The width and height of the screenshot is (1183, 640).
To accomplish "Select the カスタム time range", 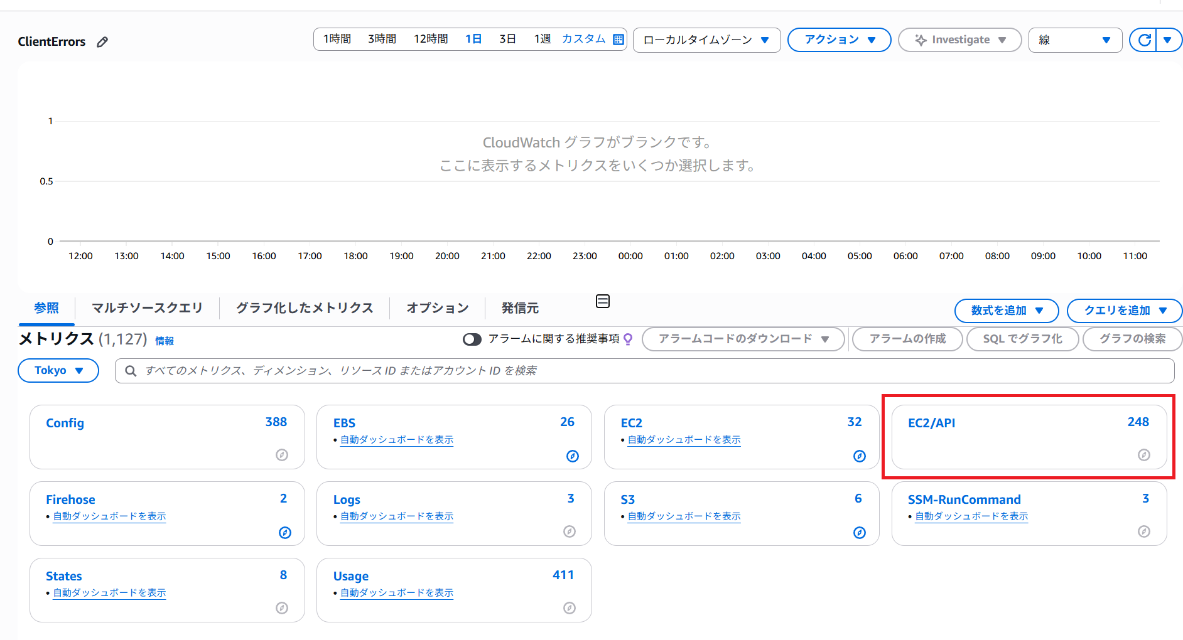I will [x=583, y=39].
